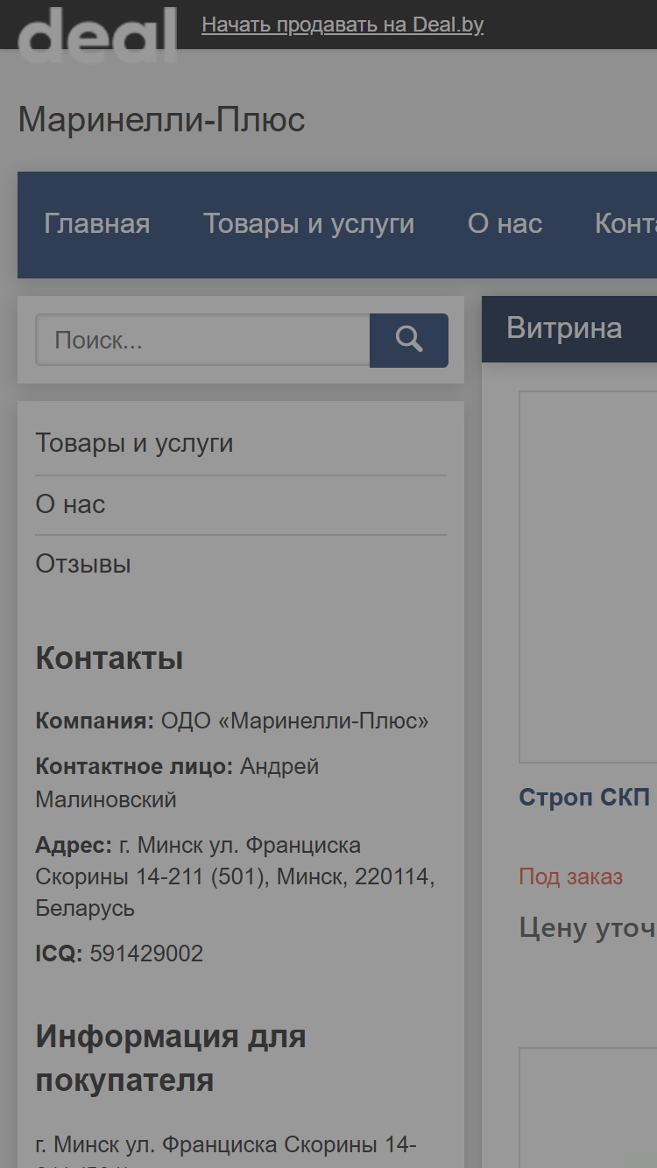Image resolution: width=657 pixels, height=1168 pixels.
Task: Click contact person Андрей Малиновский
Action: 177,783
